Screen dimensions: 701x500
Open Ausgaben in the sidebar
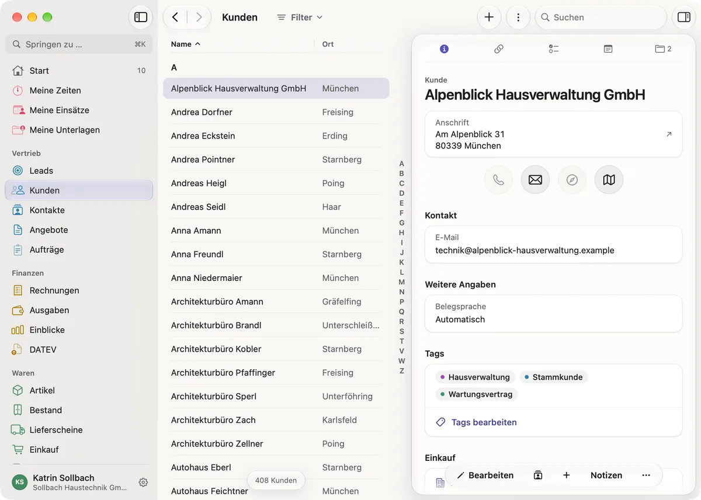tap(79, 310)
